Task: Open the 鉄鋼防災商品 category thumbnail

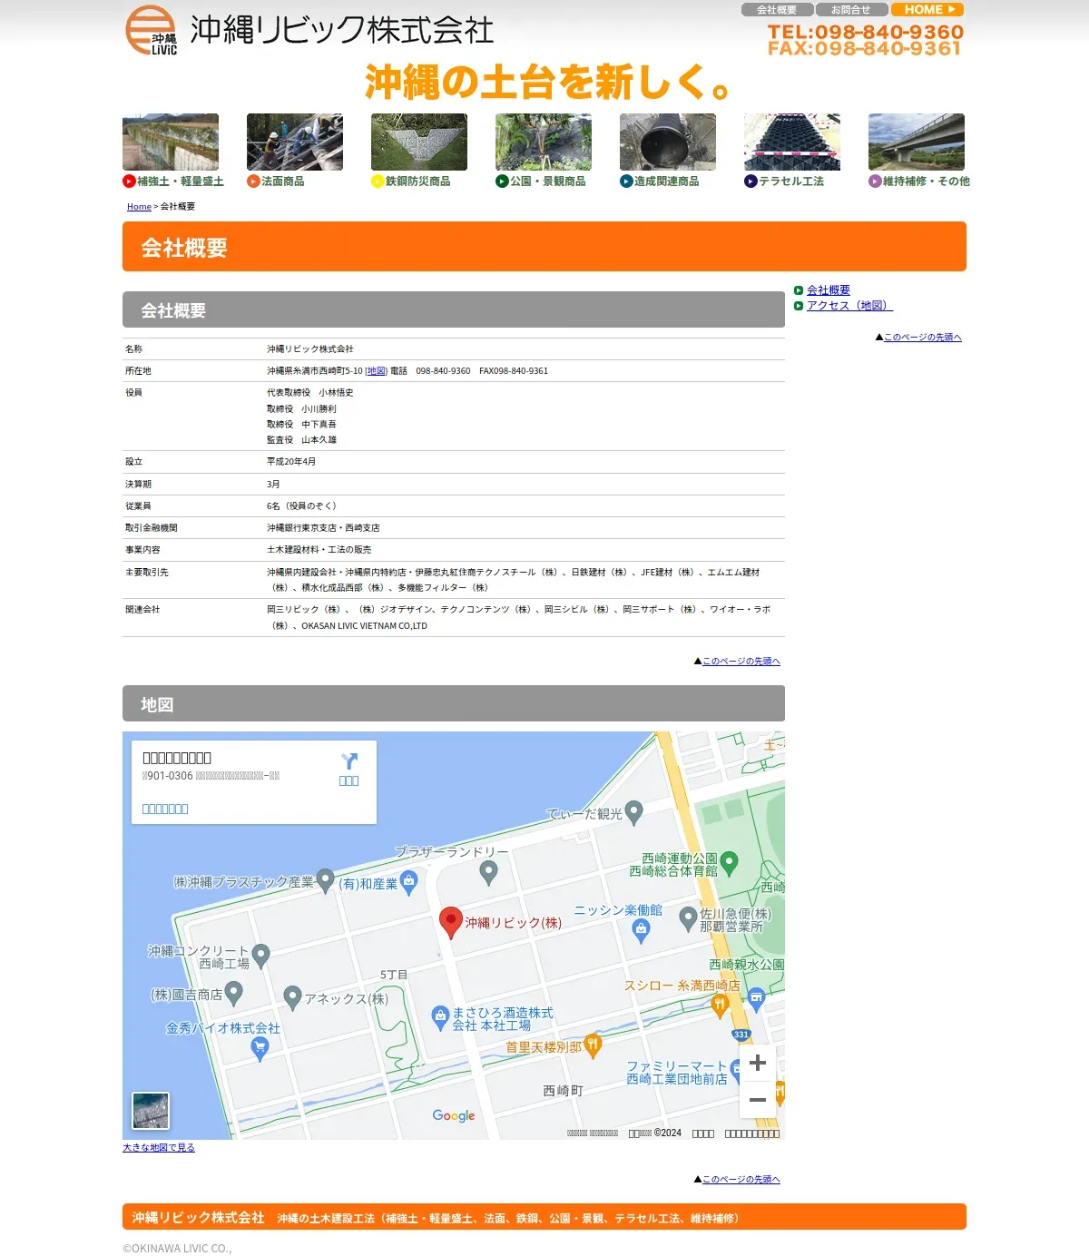Action: point(419,142)
